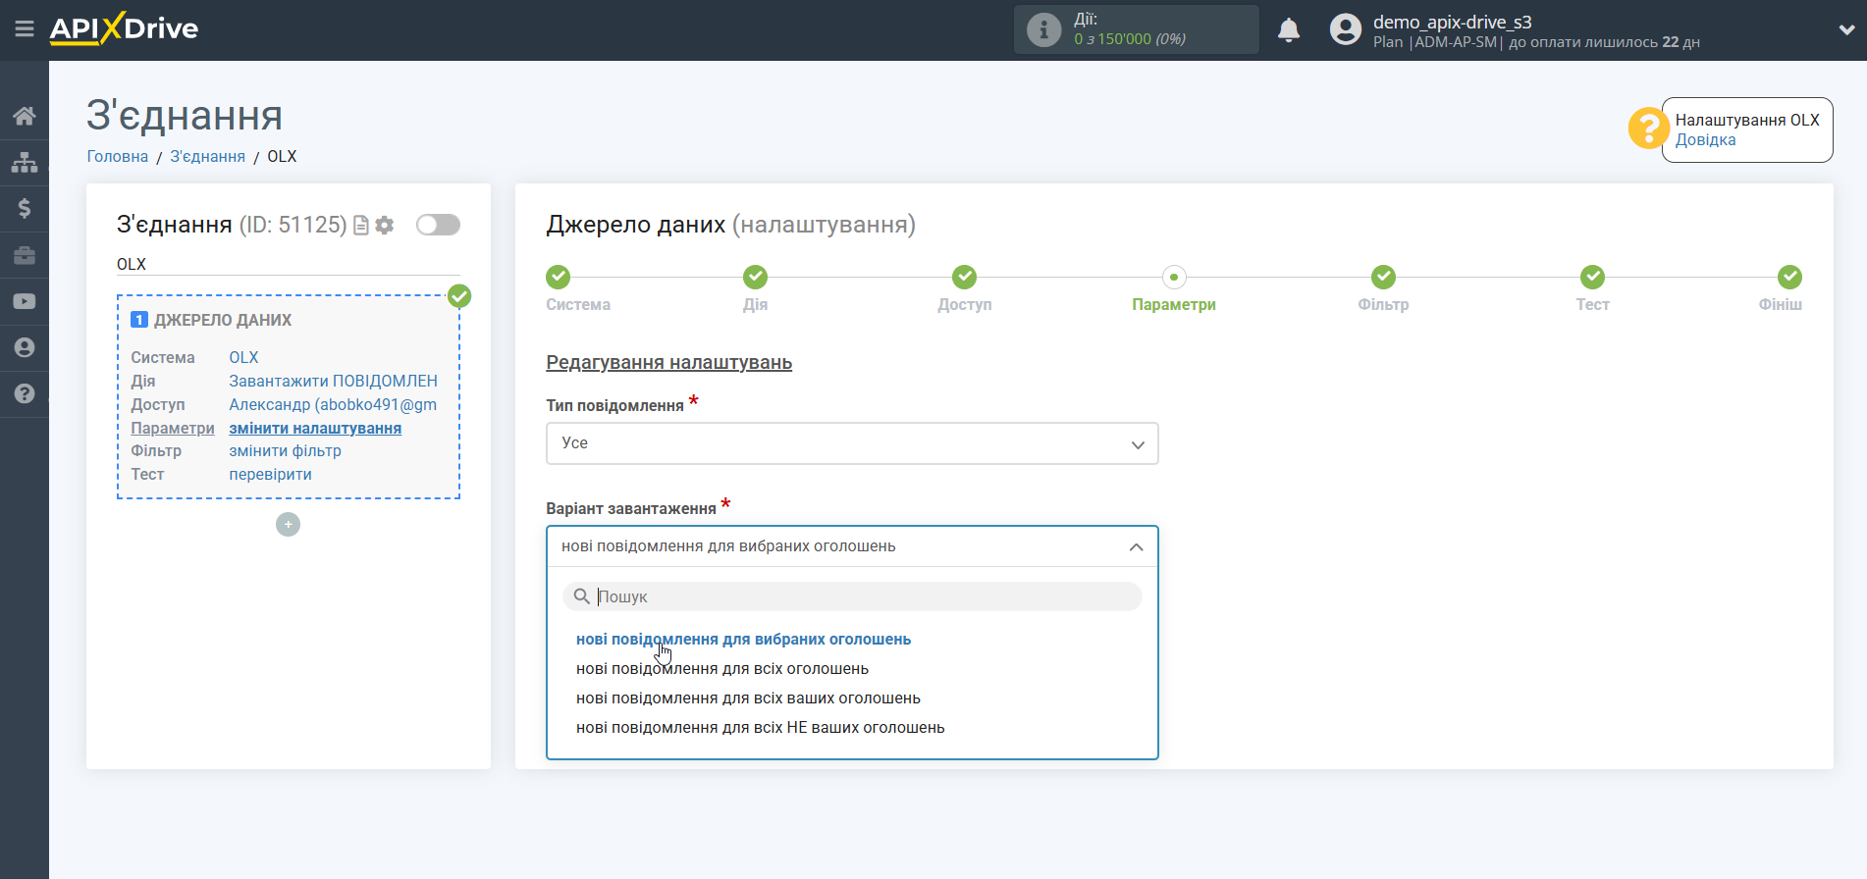The width and height of the screenshot is (1867, 879).
Task: Click змінити налаштування link
Action: tap(315, 429)
